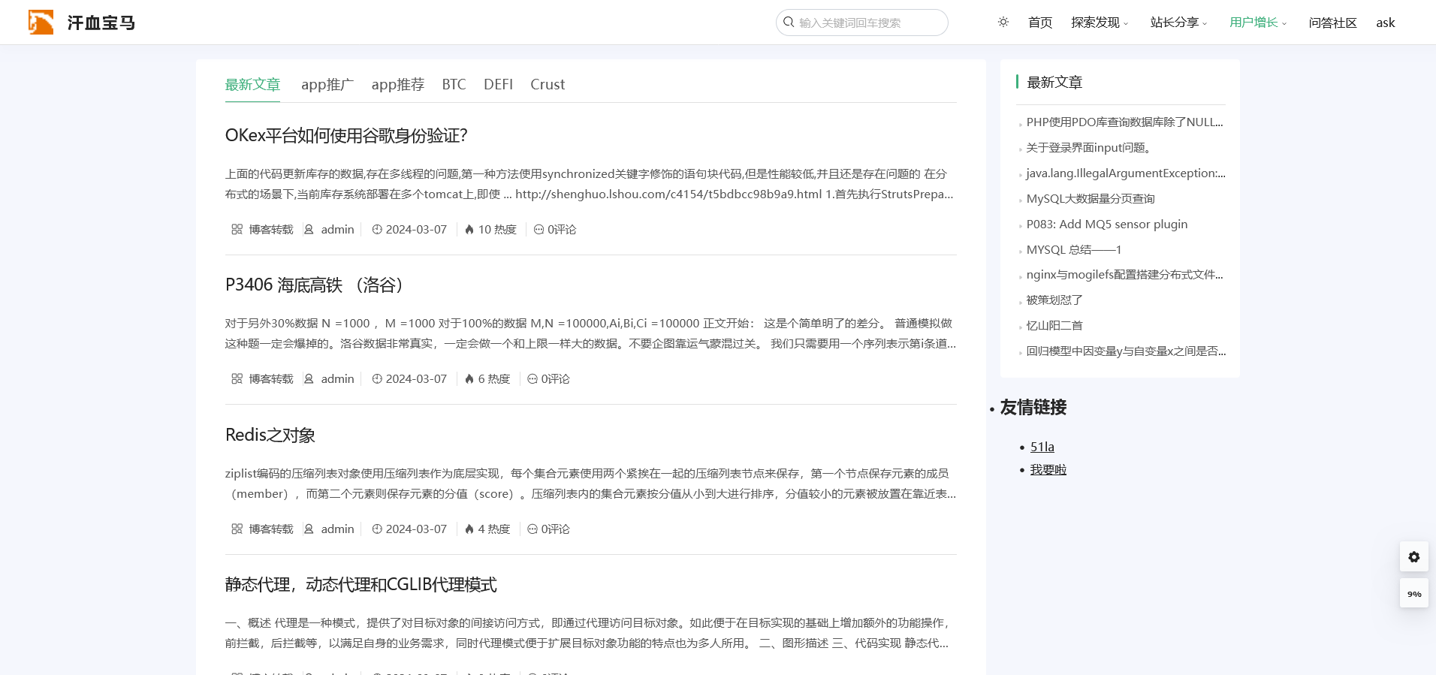Click clock icon beside Redis article date
The width and height of the screenshot is (1436, 675).
click(377, 529)
